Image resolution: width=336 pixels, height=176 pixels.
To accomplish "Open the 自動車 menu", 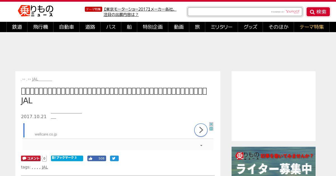I will pos(66,27).
